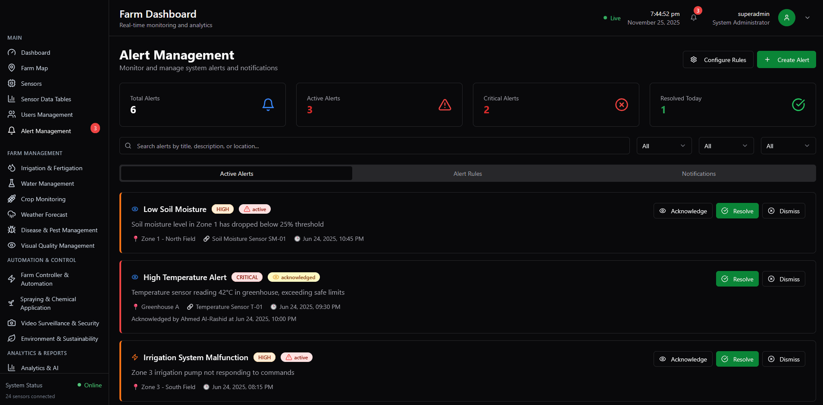Click the Create Alert button
Screen dimensions: 823x405
786,59
